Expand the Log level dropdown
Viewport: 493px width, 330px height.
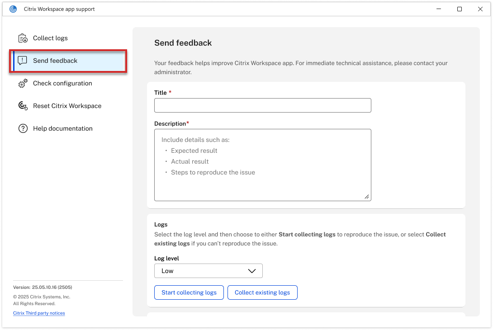tap(208, 271)
